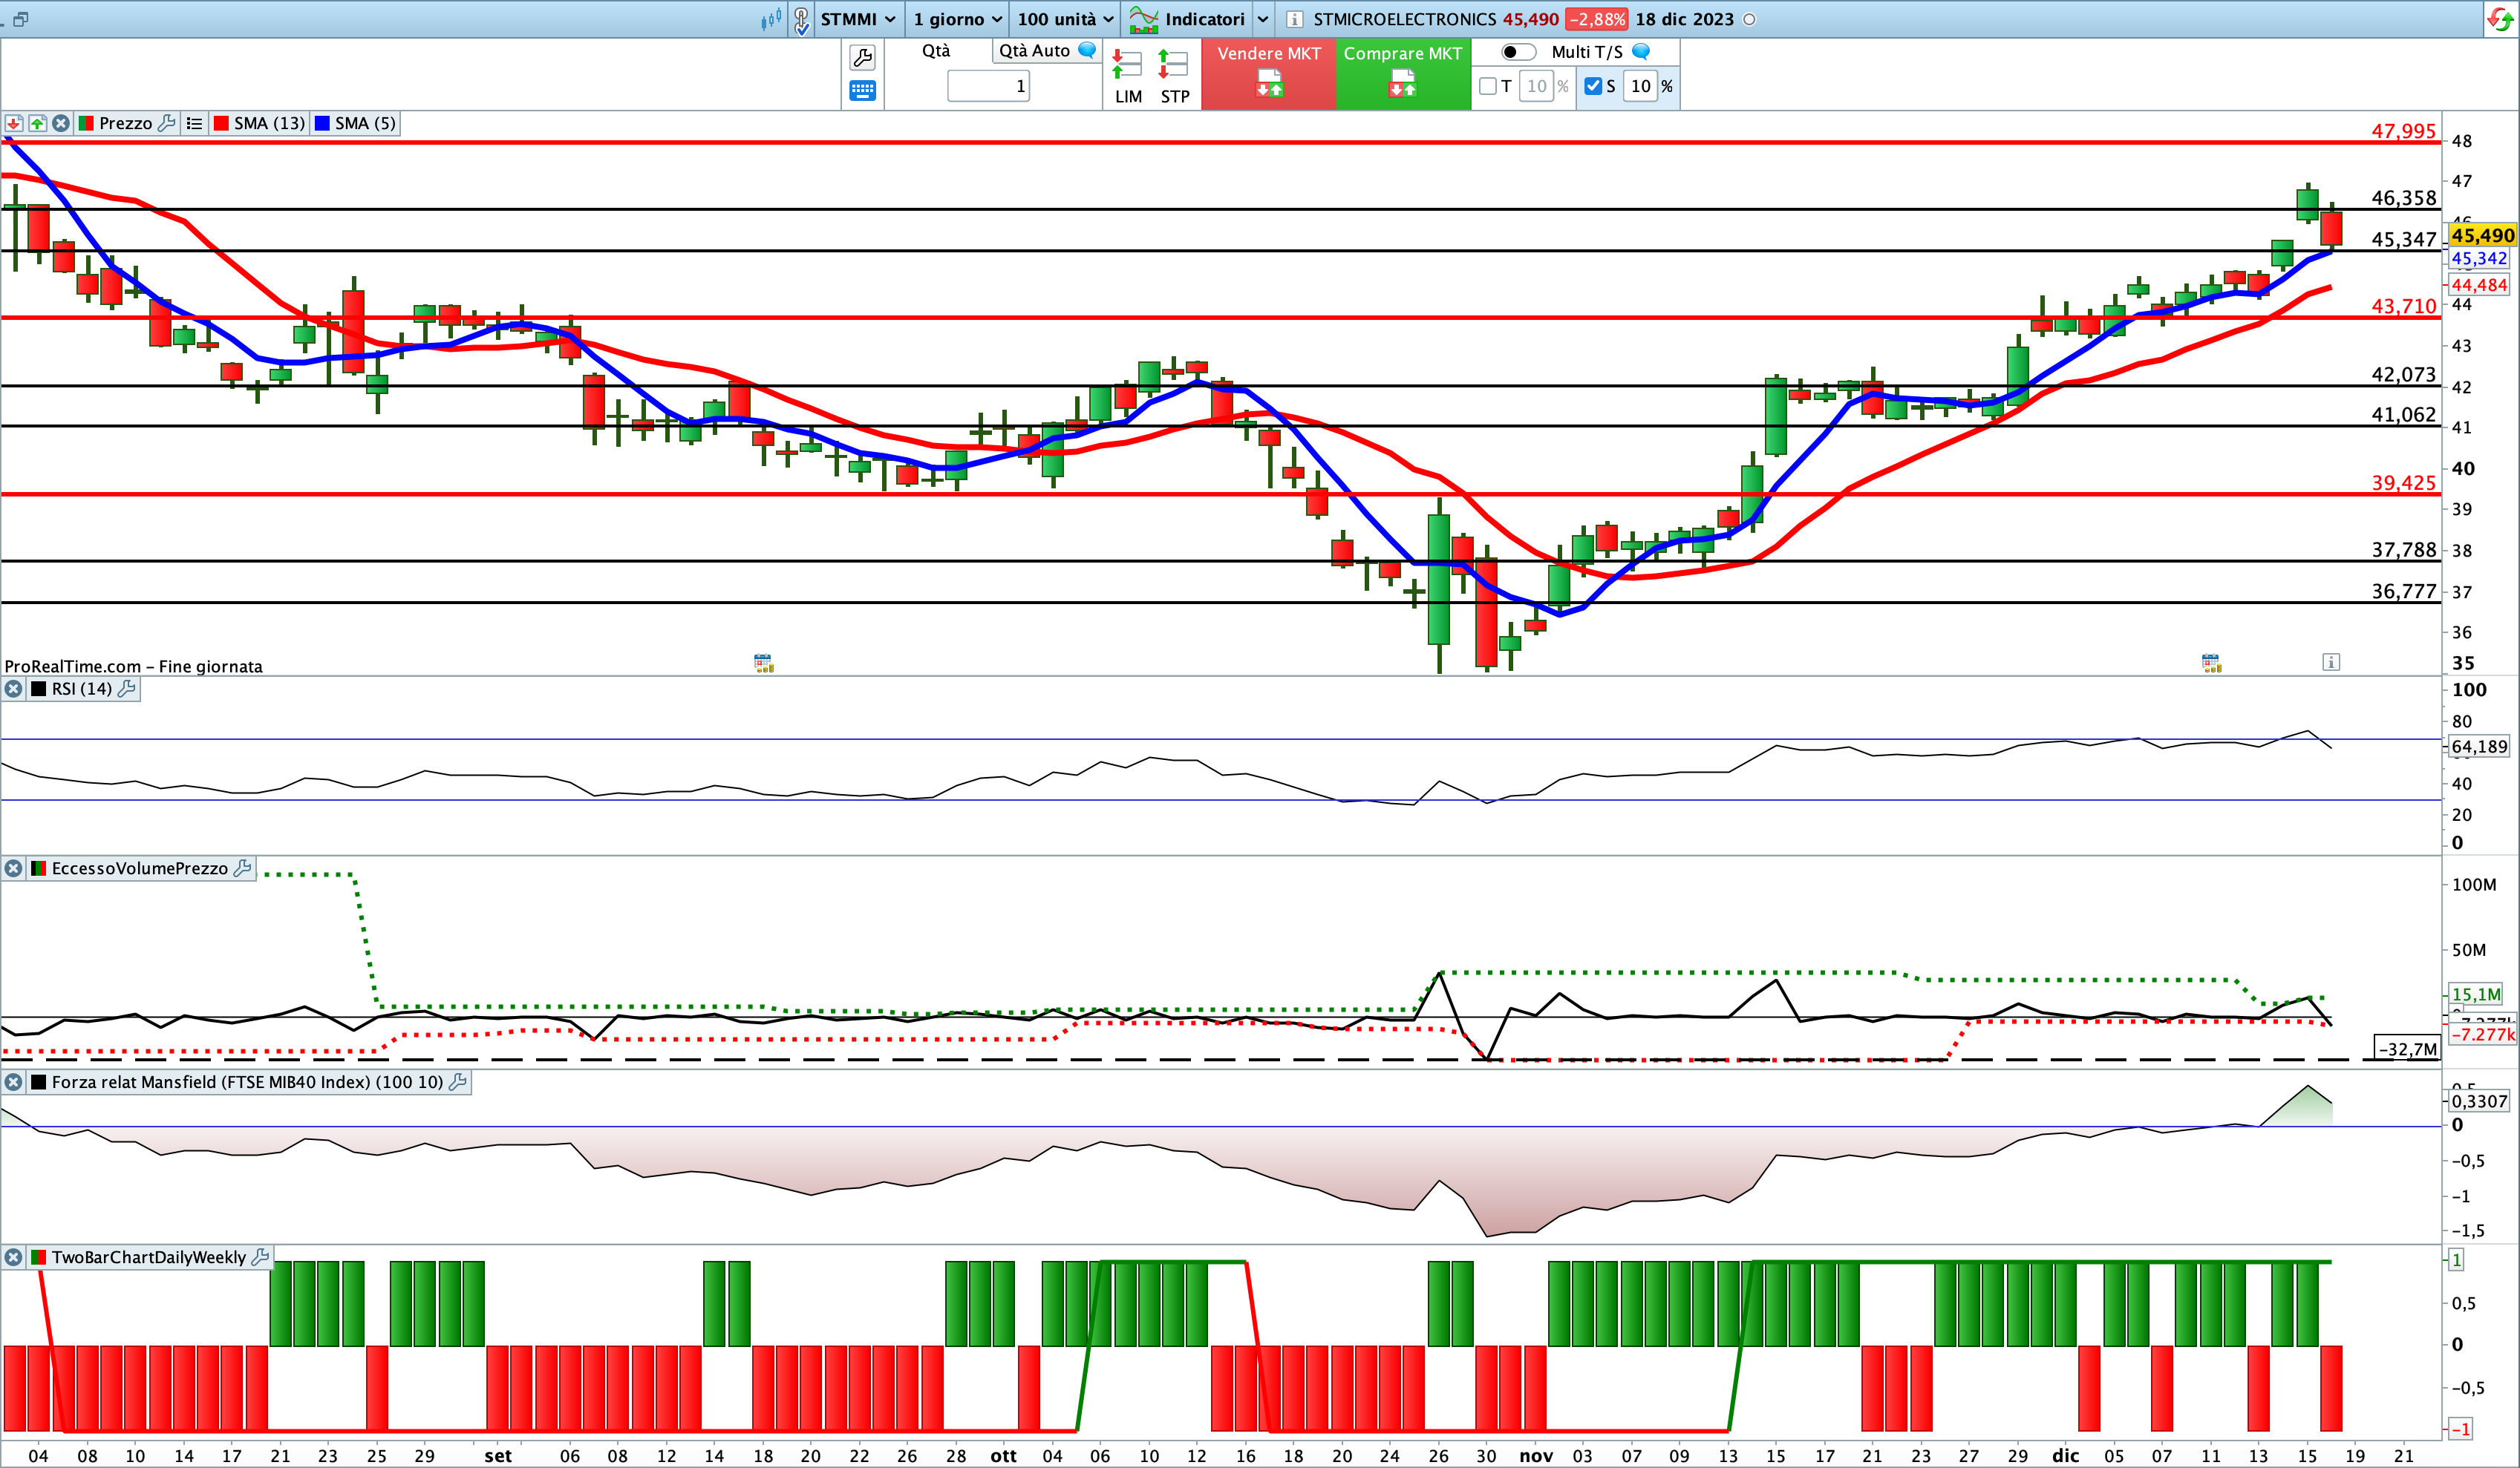Viewport: 2520px width, 1468px height.
Task: Enable the T target checkbox
Action: tap(1488, 86)
